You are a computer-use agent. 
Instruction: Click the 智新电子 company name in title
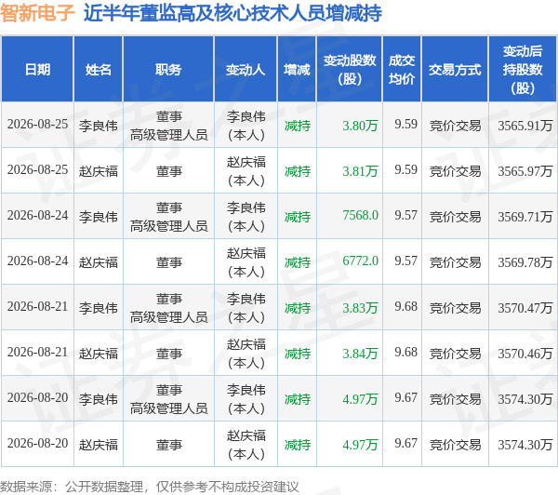(x=37, y=13)
